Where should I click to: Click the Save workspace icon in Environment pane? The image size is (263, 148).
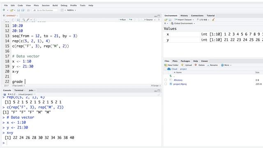(x=170, y=20)
